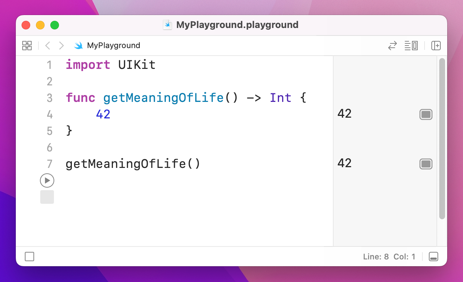Open the project navigator grid icon
The height and width of the screenshot is (282, 463).
(27, 46)
